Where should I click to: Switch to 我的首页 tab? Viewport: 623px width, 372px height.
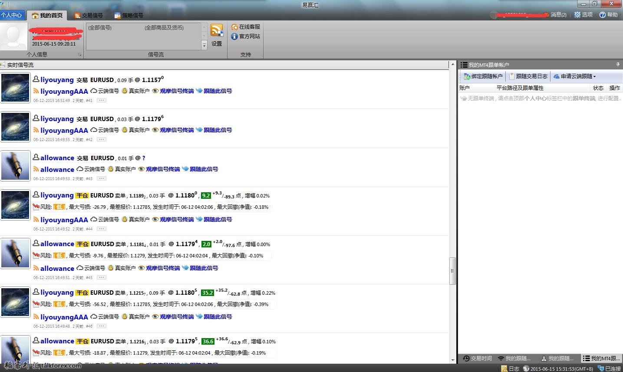pyautogui.click(x=47, y=15)
